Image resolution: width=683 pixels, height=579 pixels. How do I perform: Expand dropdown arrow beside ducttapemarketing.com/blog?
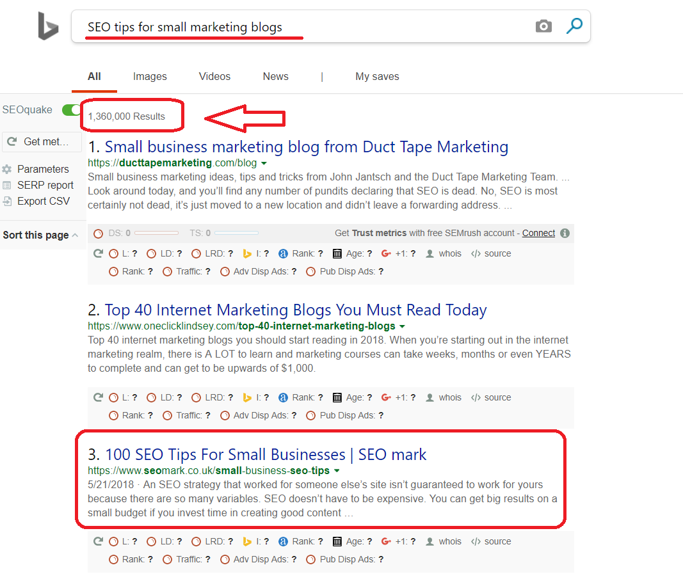264,164
